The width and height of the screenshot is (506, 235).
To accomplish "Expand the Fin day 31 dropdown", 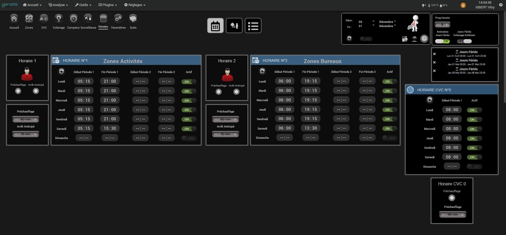I will click(373, 25).
